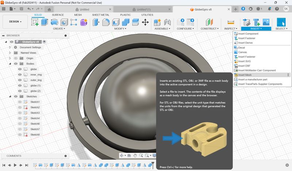Show Sketch1 using its eye icon

coord(20,102)
